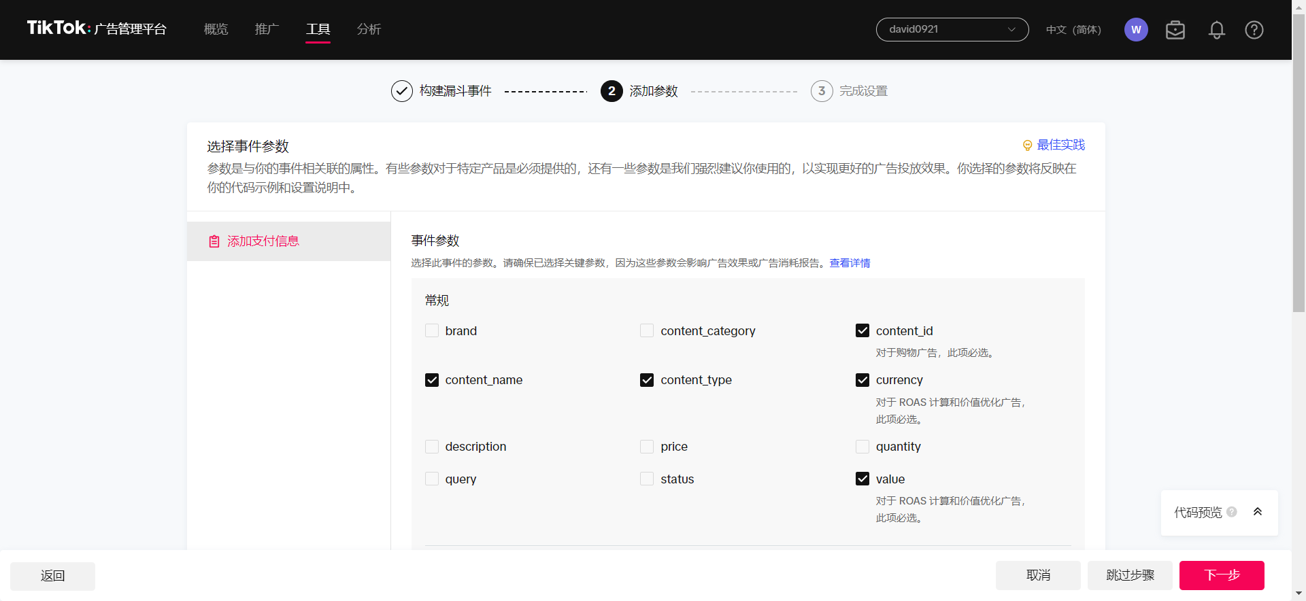Check the query checkbox
Screen dimensions: 1306x601
click(x=432, y=479)
